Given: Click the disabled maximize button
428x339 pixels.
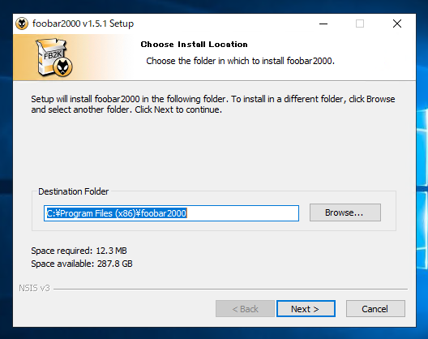Looking at the screenshot, I should pos(360,24).
